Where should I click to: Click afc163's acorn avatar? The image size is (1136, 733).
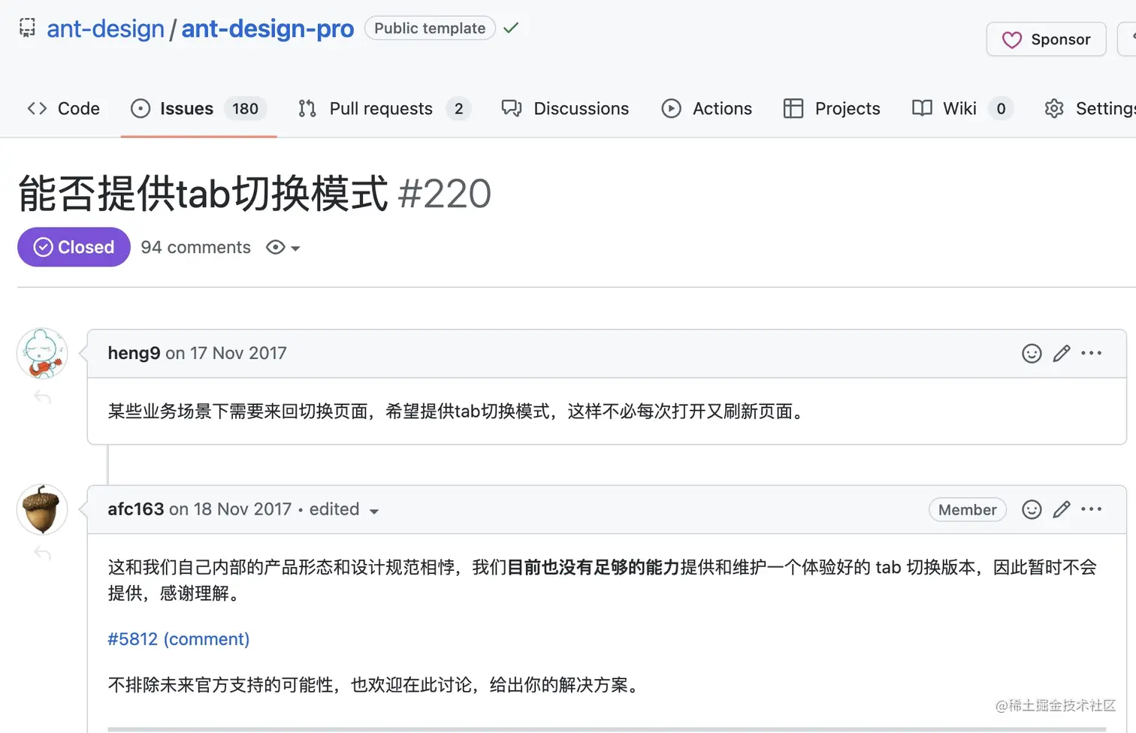pos(42,509)
